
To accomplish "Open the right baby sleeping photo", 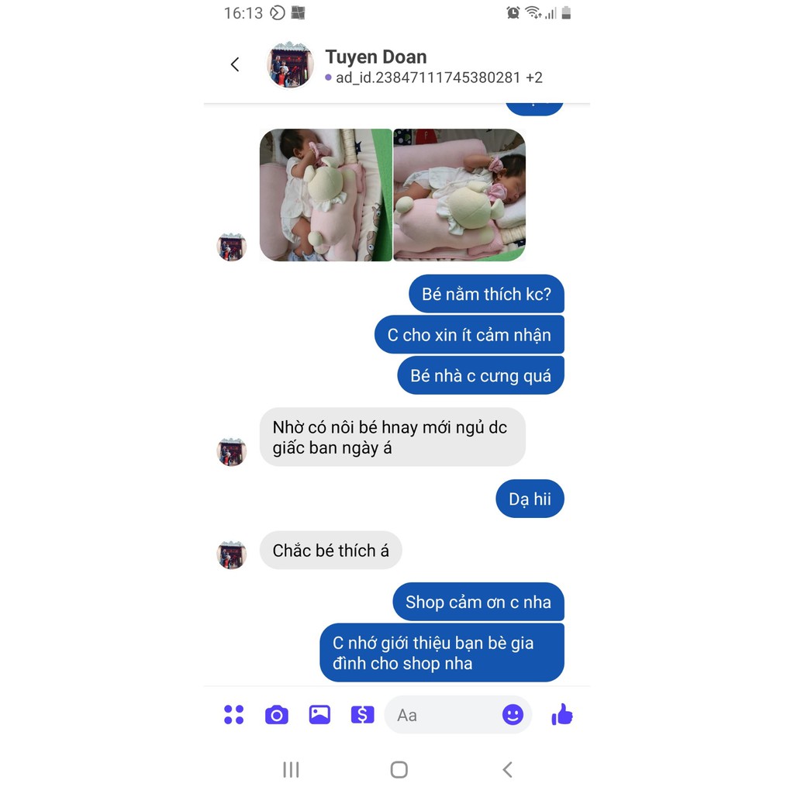I will (459, 195).
